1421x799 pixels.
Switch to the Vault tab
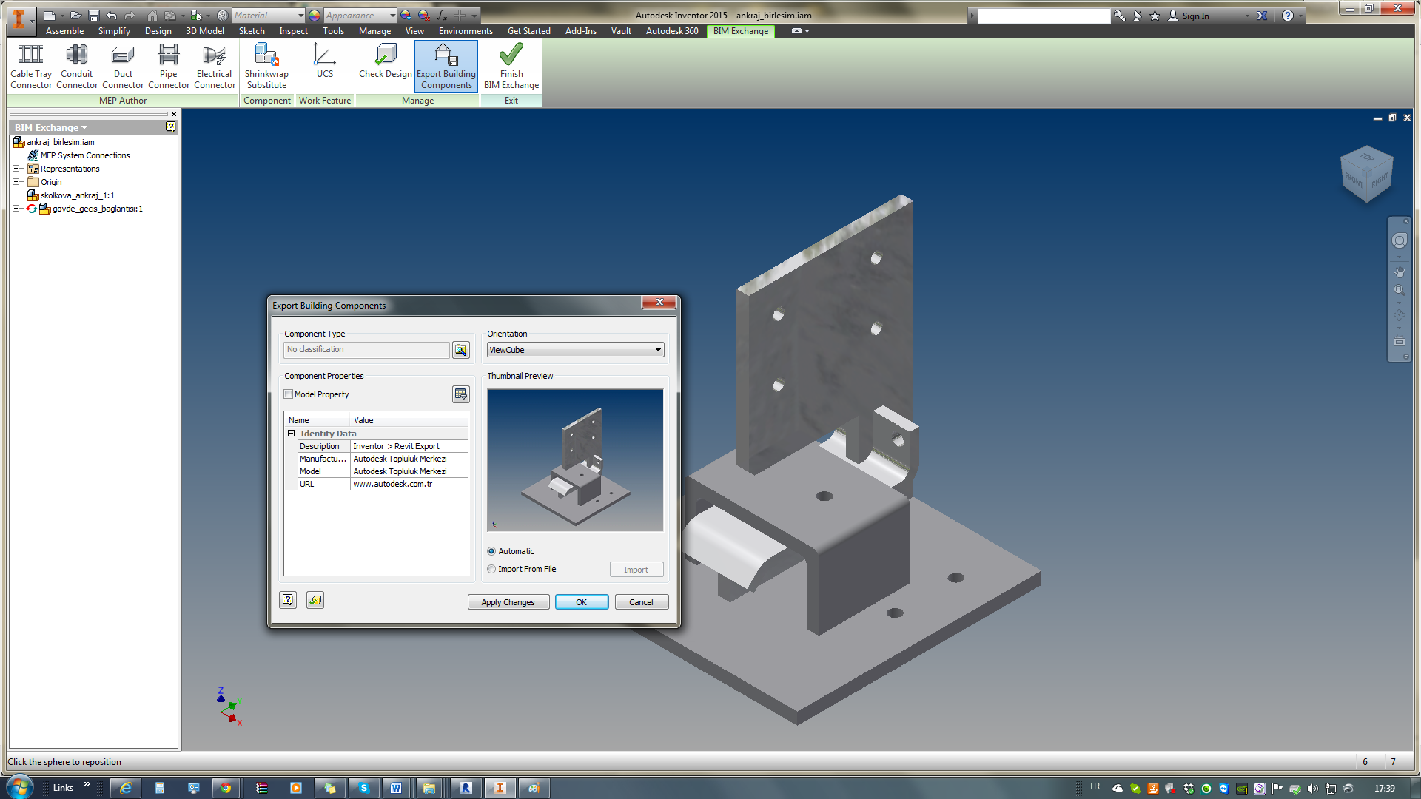click(621, 31)
